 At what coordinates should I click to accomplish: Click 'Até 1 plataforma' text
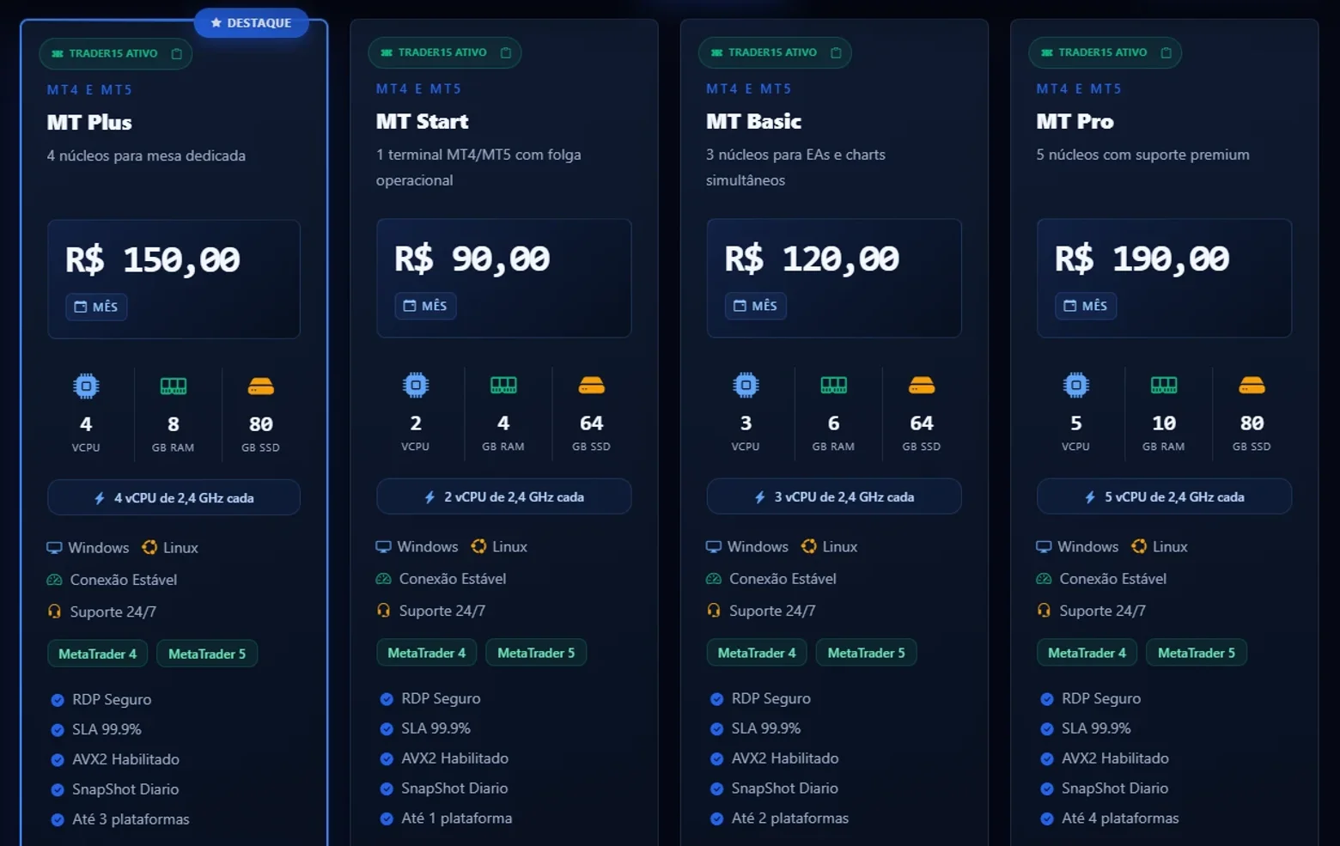457,819
